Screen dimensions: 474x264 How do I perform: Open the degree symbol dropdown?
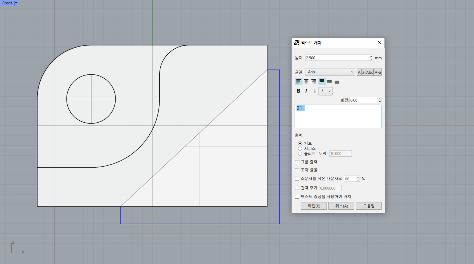point(326,91)
